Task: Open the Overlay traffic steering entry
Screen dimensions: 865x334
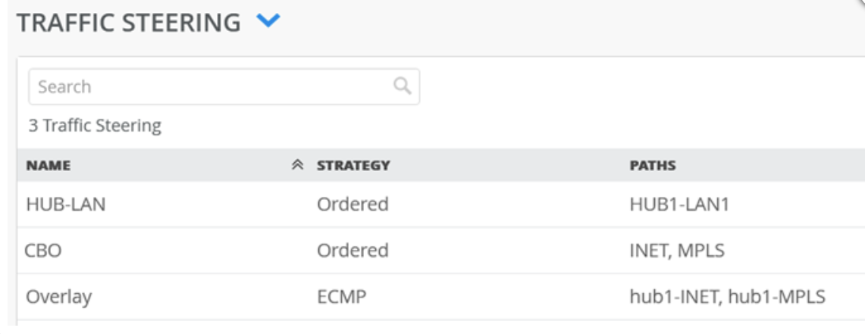Action: (58, 296)
